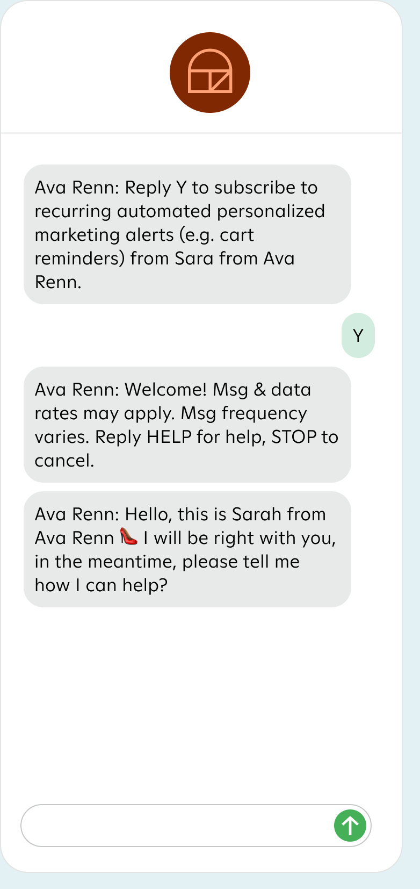Click "recurring automated personalized" text line
The height and width of the screenshot is (889, 420).
[179, 211]
